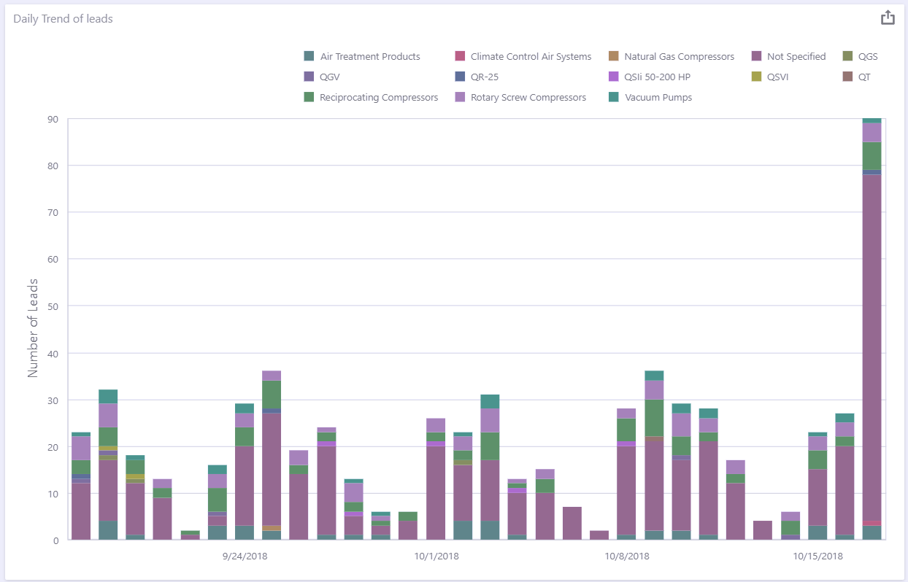Click Natural Gas Compressors legend swatch
The height and width of the screenshot is (582, 908).
[x=613, y=56]
